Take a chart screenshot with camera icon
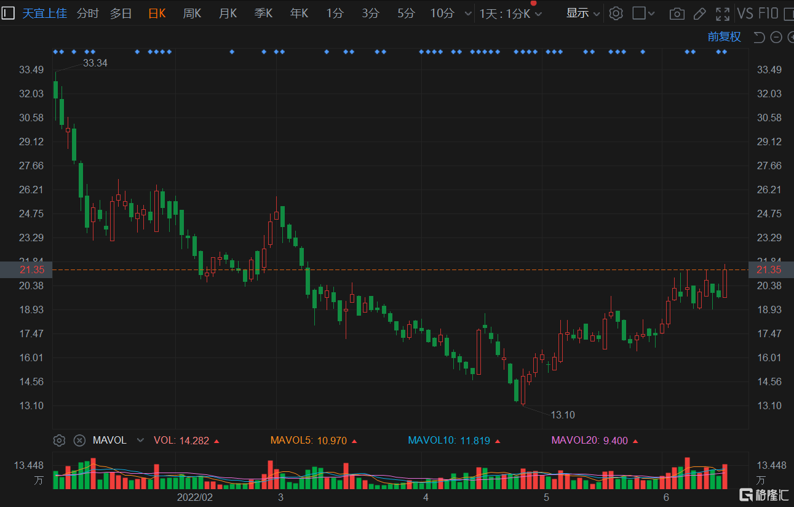 pyautogui.click(x=677, y=14)
